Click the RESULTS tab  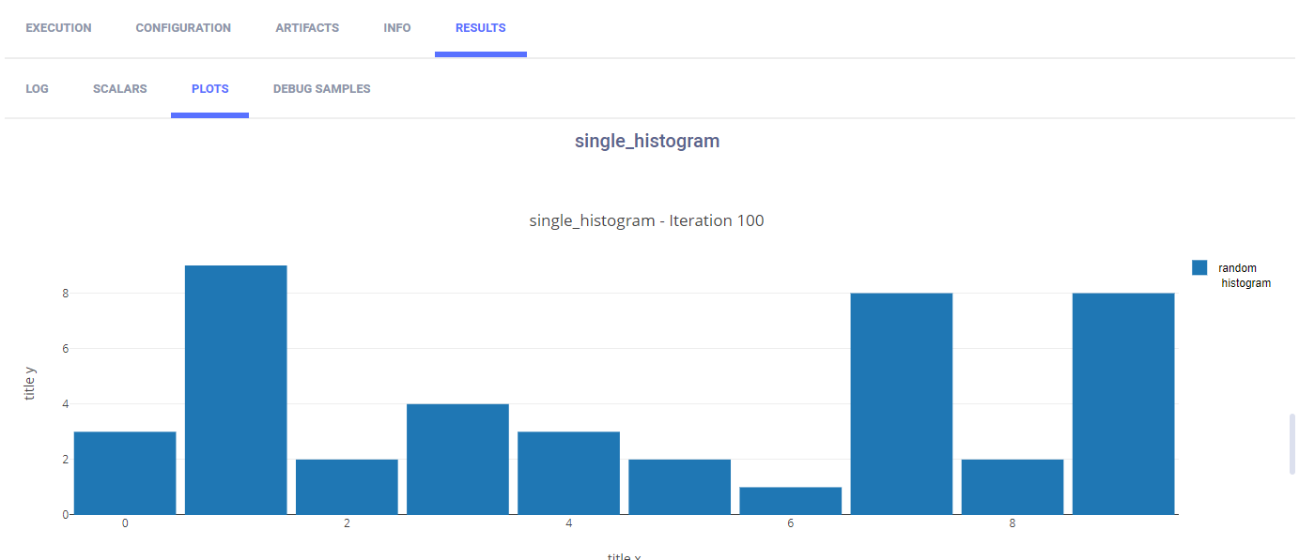click(481, 28)
